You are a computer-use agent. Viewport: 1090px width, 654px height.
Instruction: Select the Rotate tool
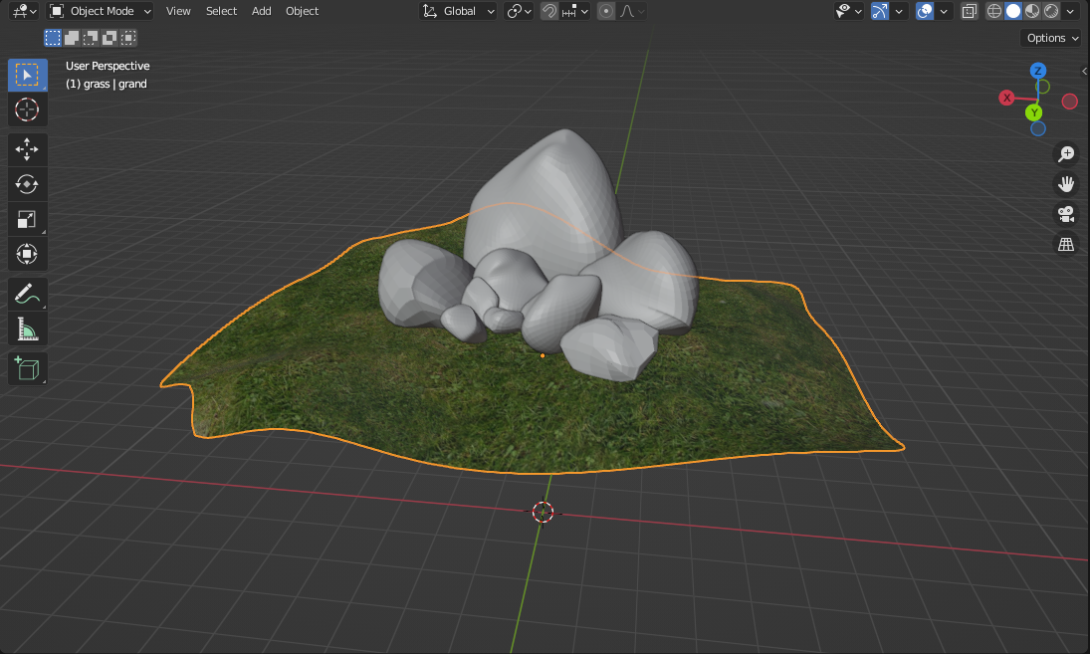pos(27,184)
